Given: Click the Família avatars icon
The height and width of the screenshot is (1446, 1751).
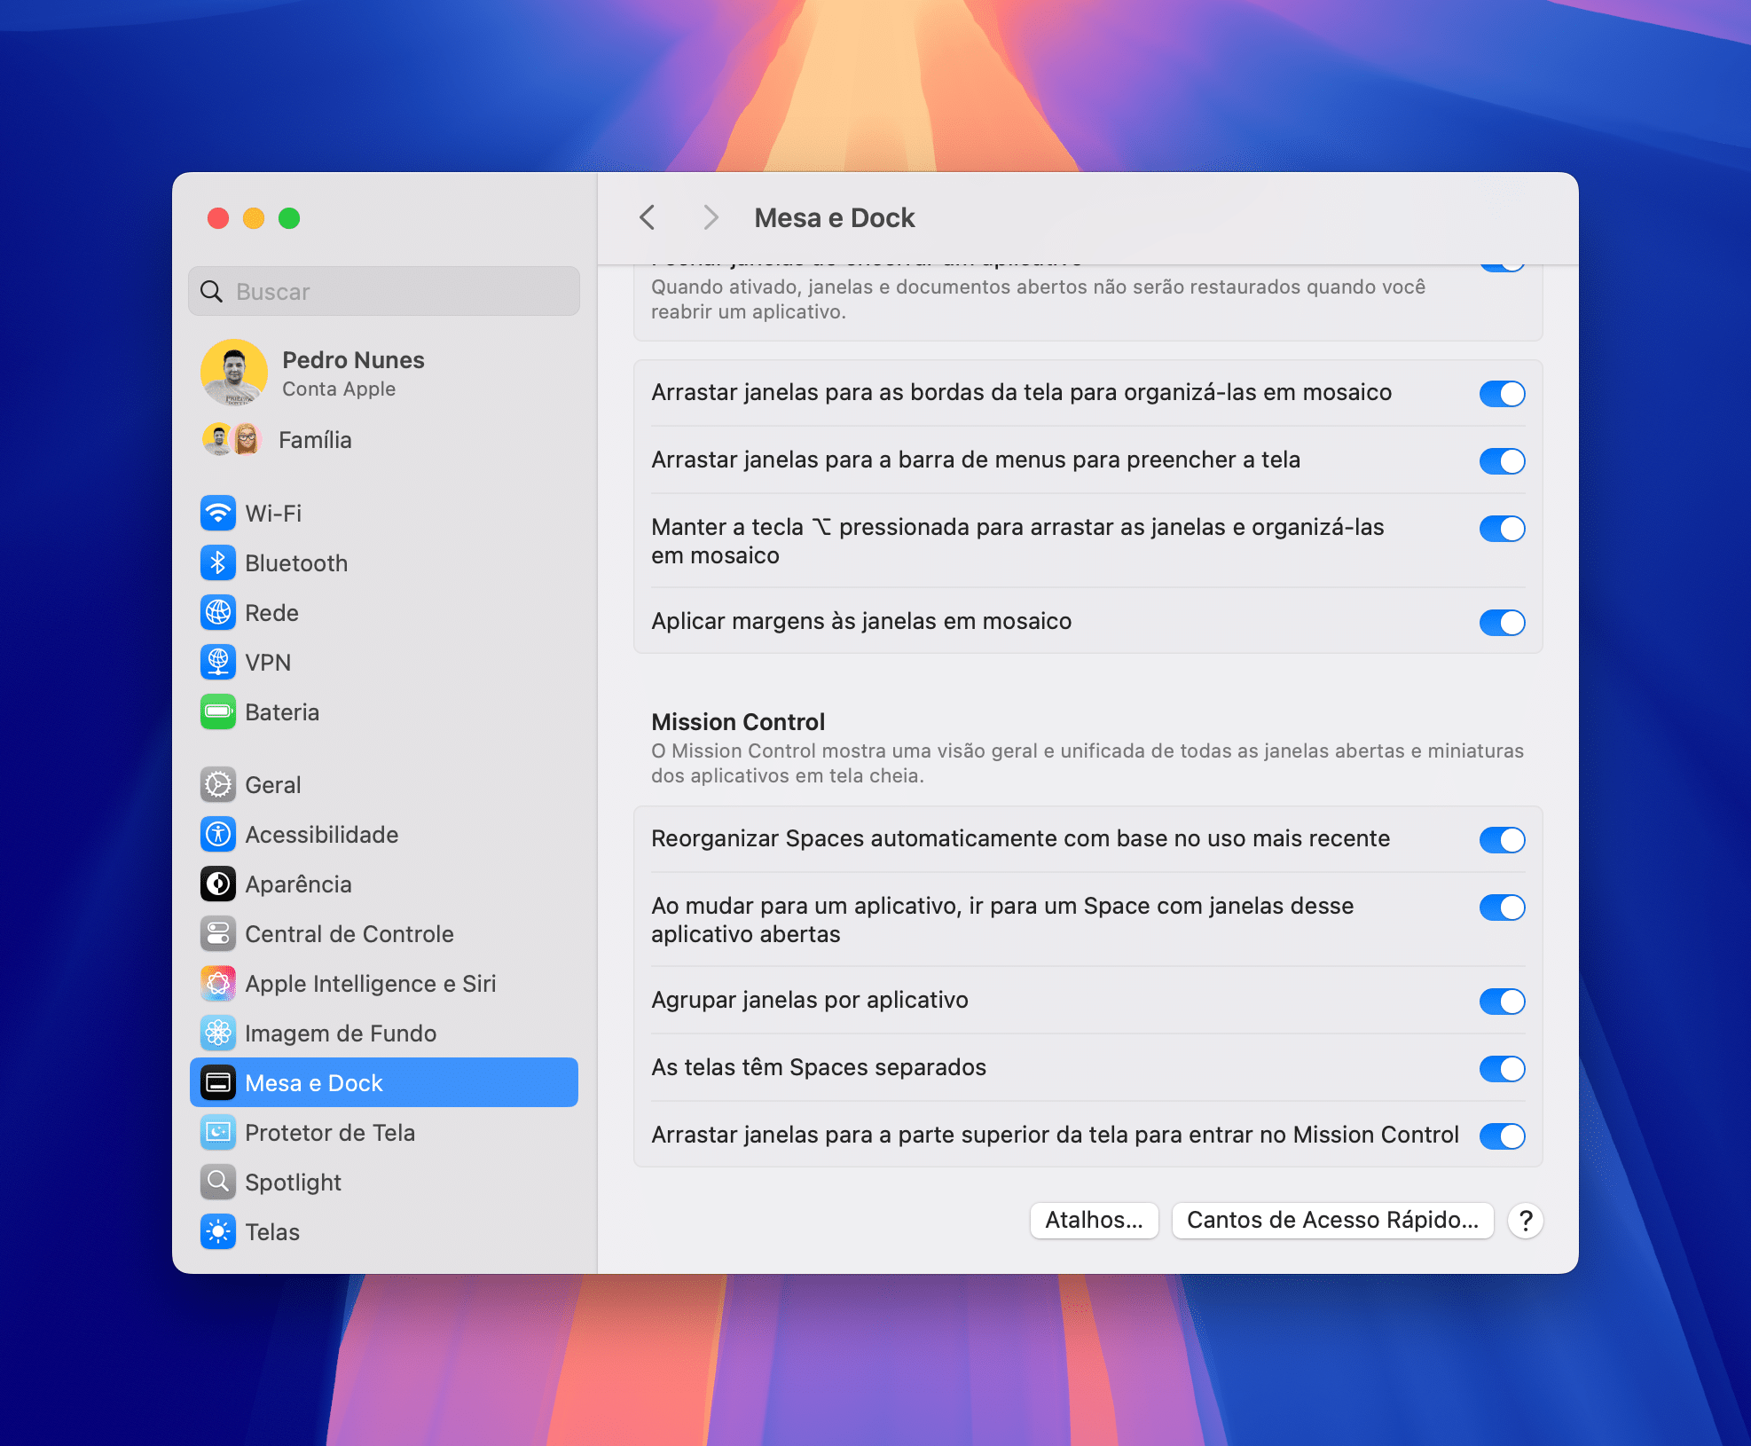Looking at the screenshot, I should pyautogui.click(x=232, y=439).
